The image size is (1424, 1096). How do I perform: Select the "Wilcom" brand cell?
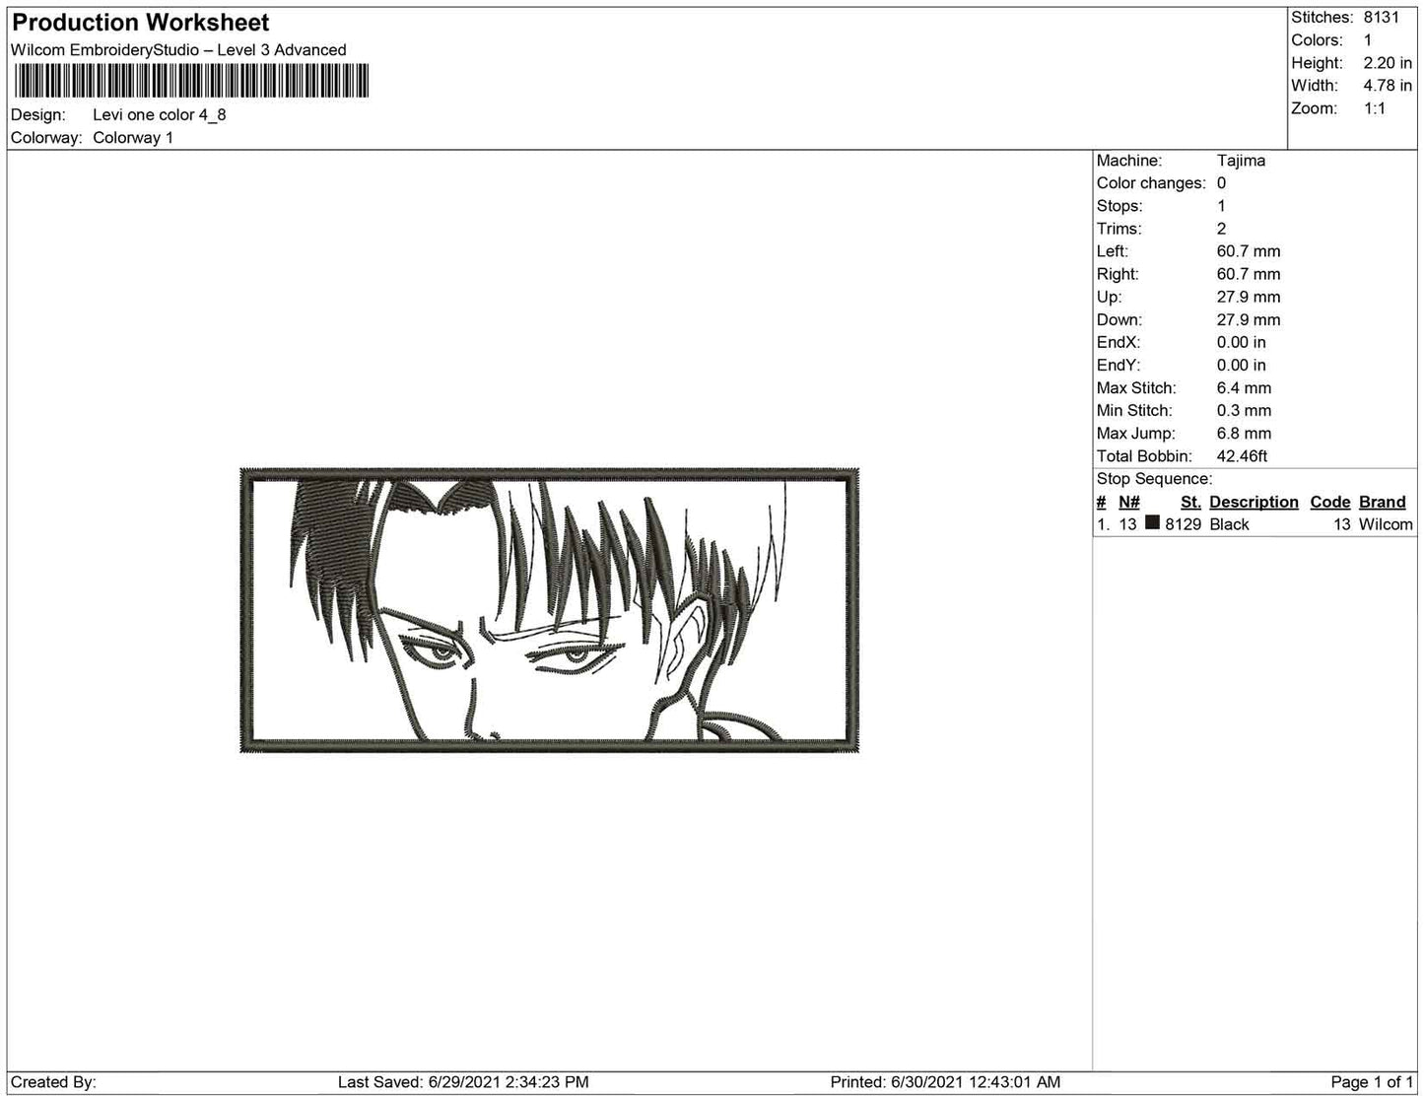click(1386, 524)
